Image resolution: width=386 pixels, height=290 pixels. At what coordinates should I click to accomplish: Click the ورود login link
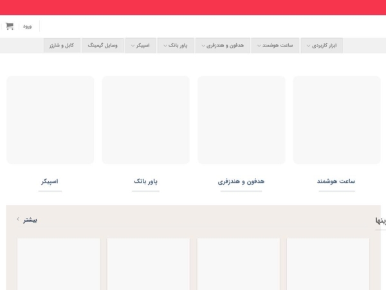27,26
